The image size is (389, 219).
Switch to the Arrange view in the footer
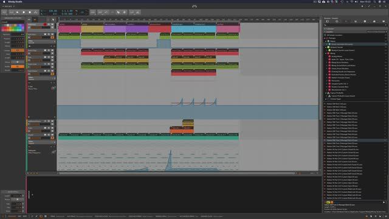[x=12, y=217]
